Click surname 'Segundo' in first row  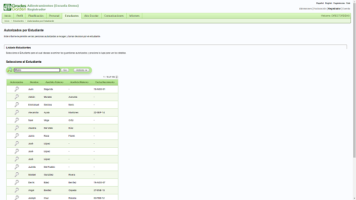(x=48, y=89)
